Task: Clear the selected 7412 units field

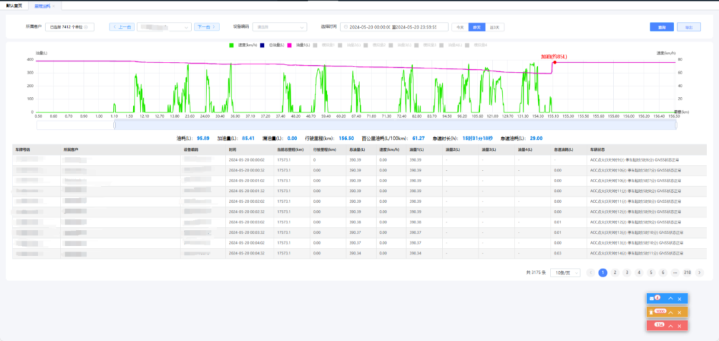Action: click(x=86, y=27)
